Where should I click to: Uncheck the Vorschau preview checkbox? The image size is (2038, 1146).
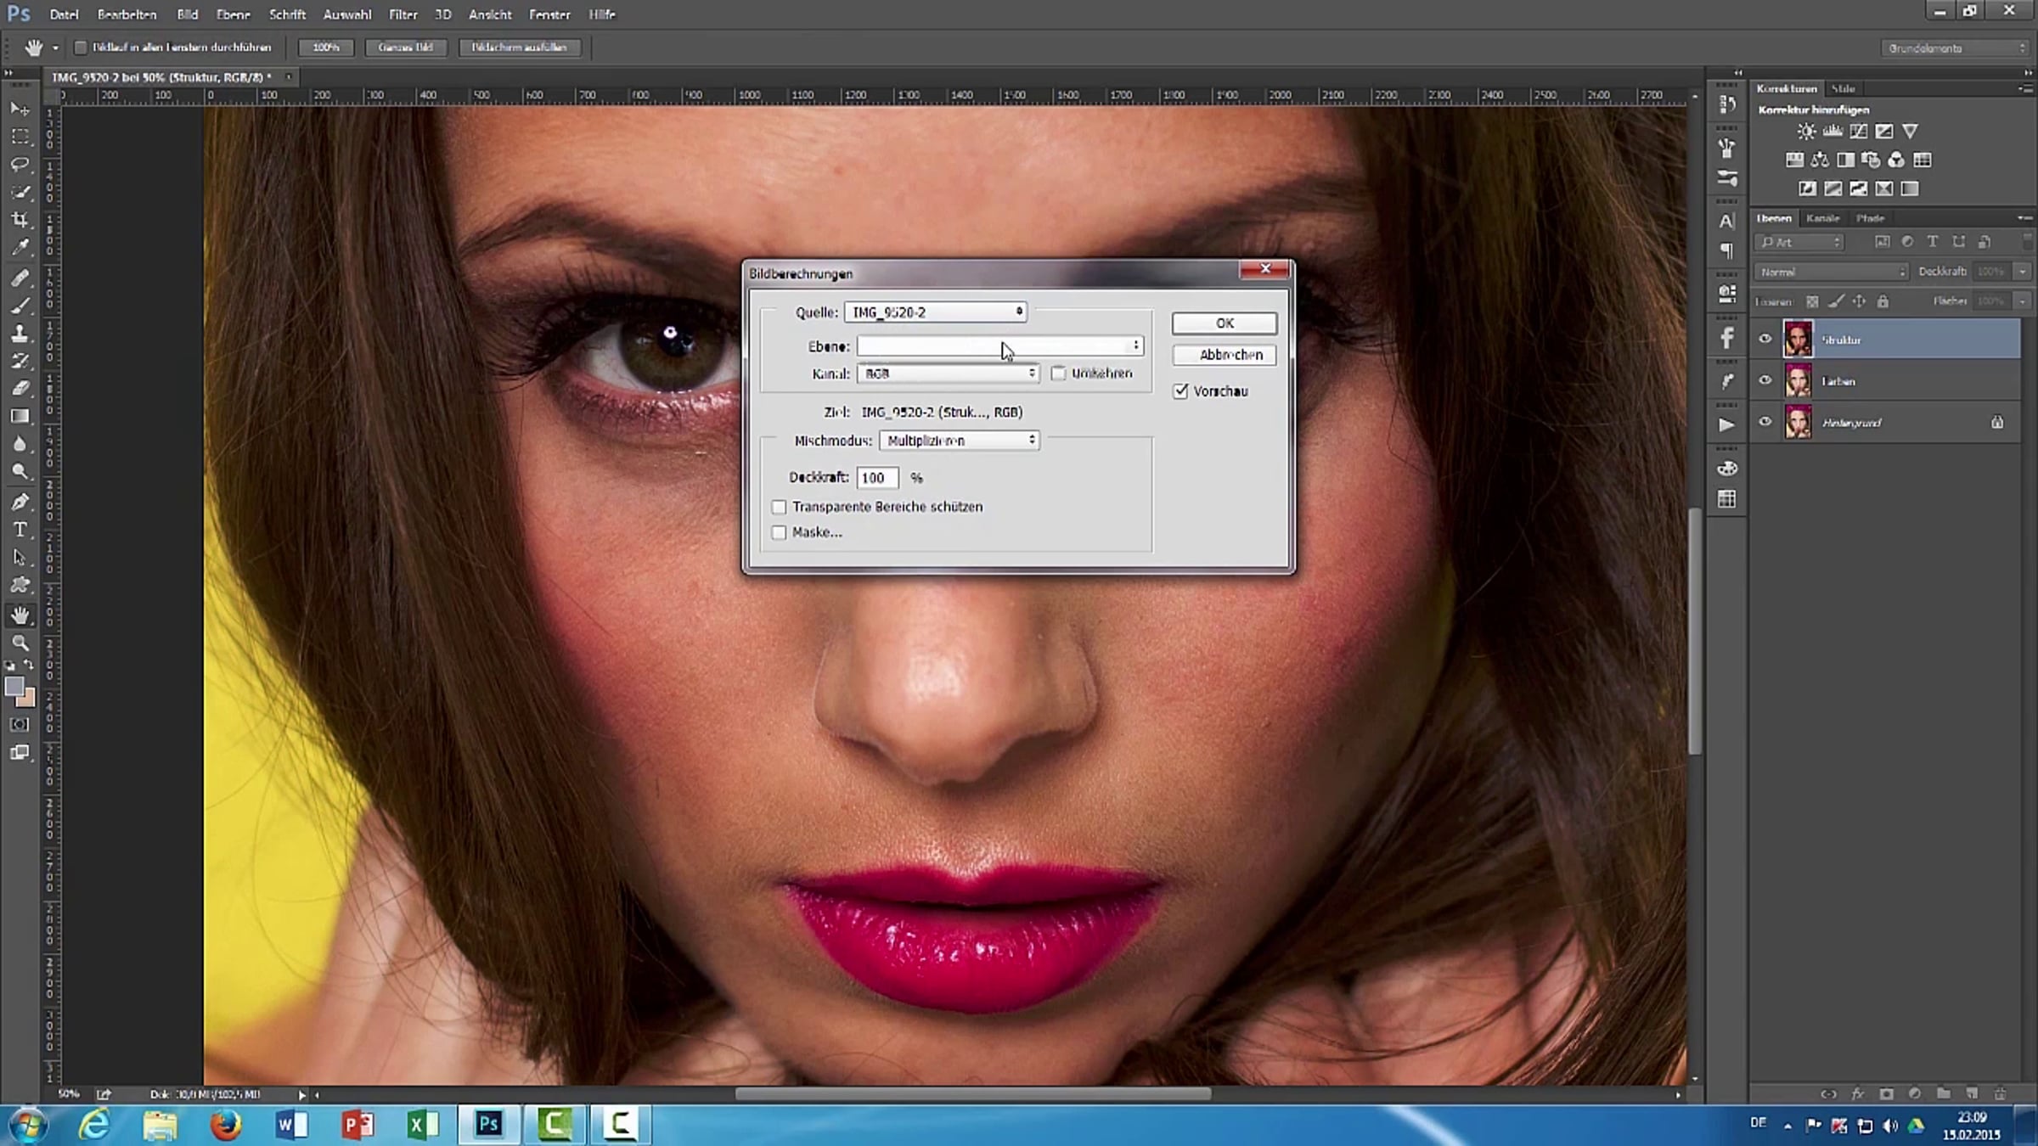[x=1180, y=391]
